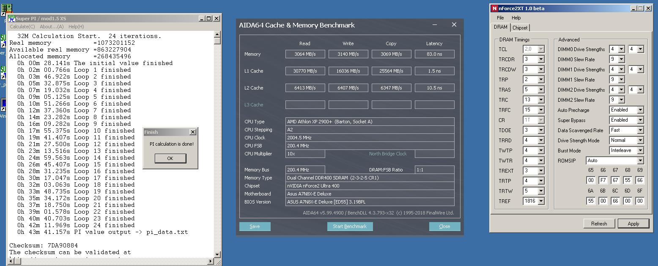Open second DIMM2 Drive Strengths dropdown
This screenshot has width=658, height=266.
click(640, 90)
